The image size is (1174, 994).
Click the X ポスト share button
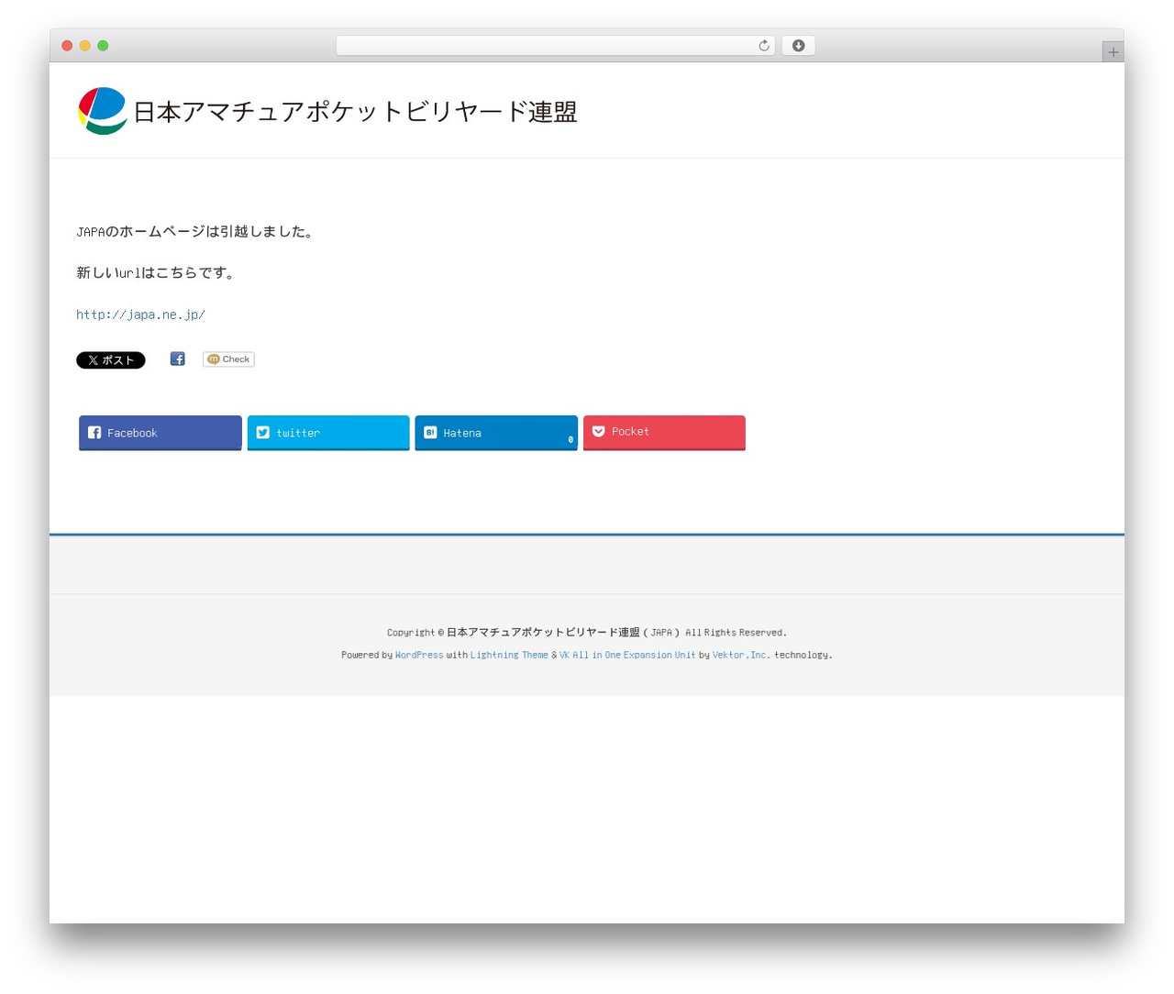click(x=111, y=360)
